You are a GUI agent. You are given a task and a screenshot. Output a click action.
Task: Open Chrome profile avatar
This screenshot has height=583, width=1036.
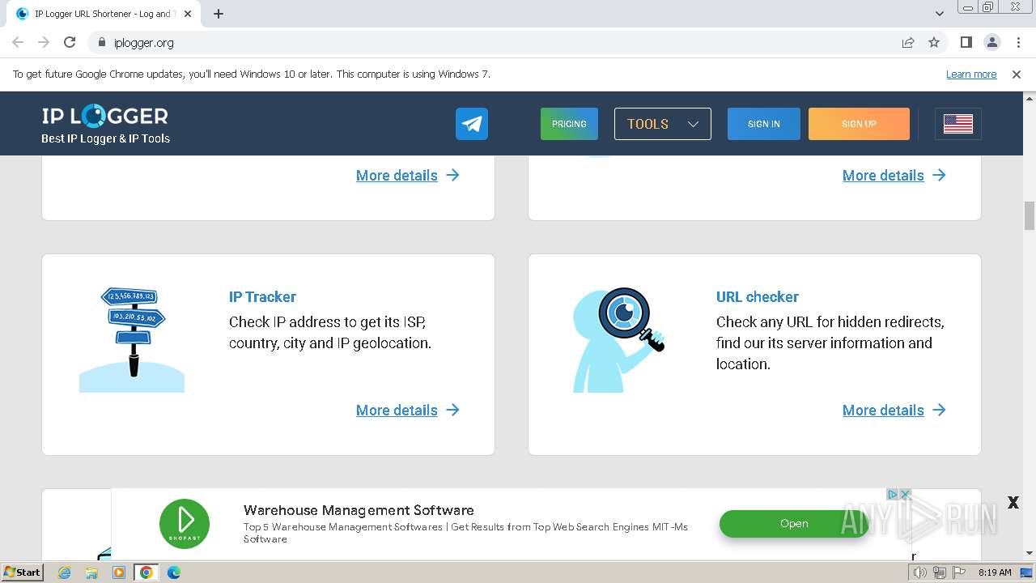(x=991, y=42)
